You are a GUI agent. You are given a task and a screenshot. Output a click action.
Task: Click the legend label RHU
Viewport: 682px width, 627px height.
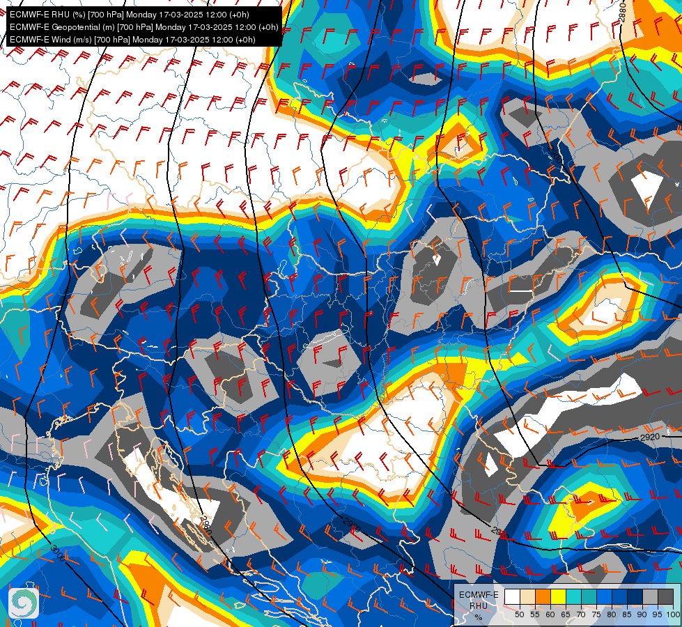[479, 605]
